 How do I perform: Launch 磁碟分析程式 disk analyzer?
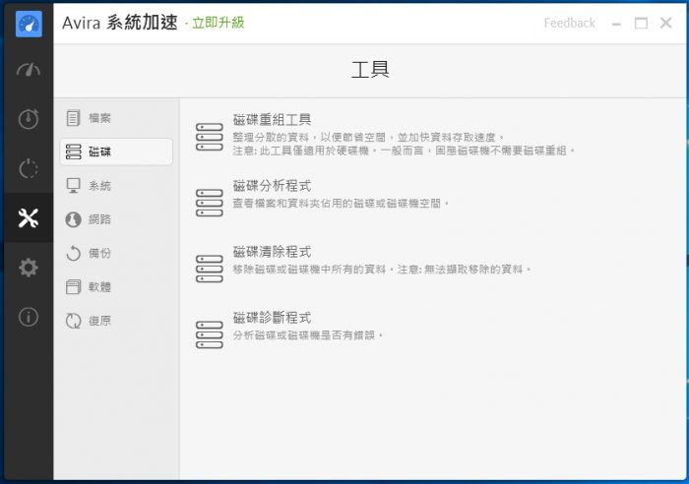(x=272, y=185)
